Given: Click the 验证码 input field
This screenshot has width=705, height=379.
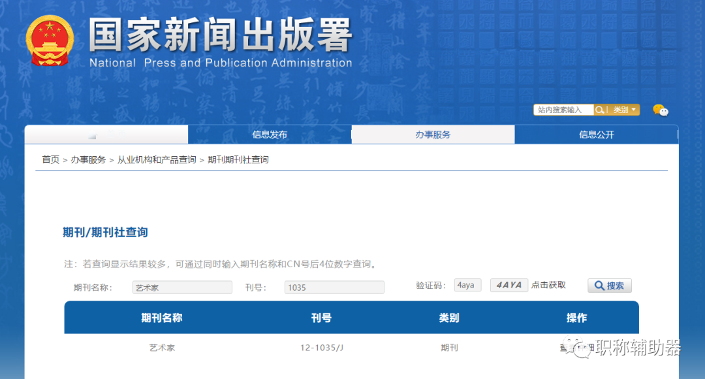Looking at the screenshot, I should click(467, 285).
